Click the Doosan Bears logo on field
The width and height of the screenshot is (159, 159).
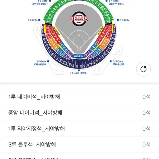coord(79,19)
